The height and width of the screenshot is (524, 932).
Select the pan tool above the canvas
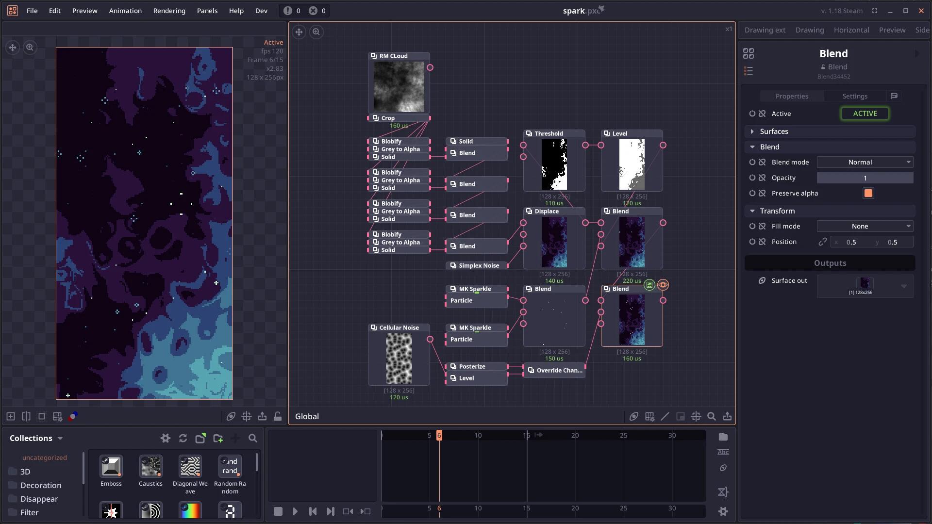point(12,47)
